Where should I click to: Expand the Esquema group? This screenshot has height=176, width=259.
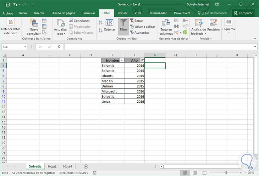[228, 26]
